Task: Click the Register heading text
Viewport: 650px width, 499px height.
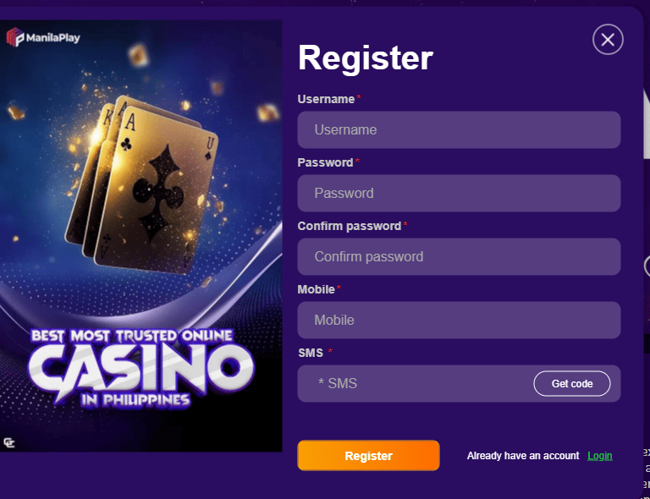Action: coord(366,58)
